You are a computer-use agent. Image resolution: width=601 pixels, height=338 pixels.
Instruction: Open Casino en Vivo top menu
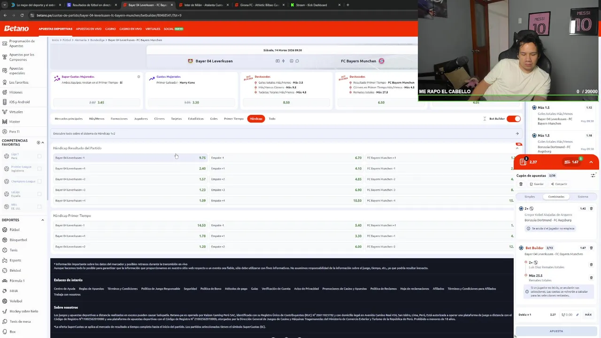tap(131, 29)
